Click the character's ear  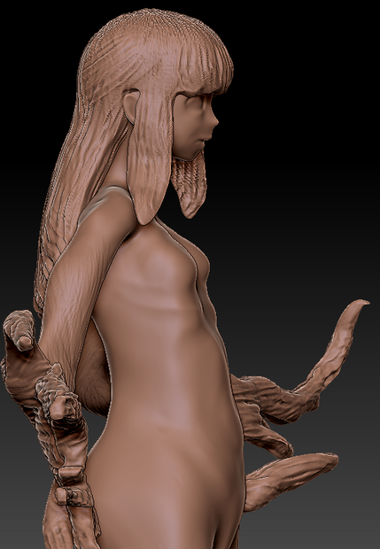pos(130,105)
